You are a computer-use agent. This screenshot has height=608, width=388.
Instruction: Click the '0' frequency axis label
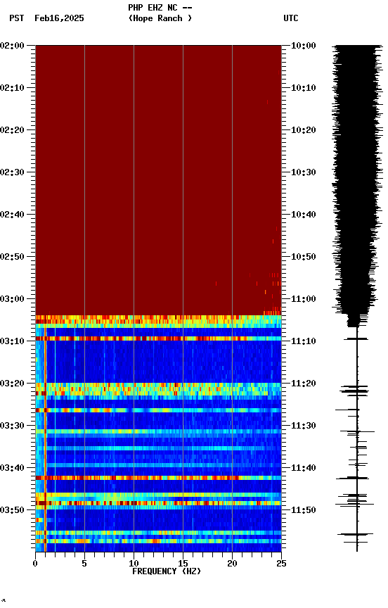(x=35, y=564)
